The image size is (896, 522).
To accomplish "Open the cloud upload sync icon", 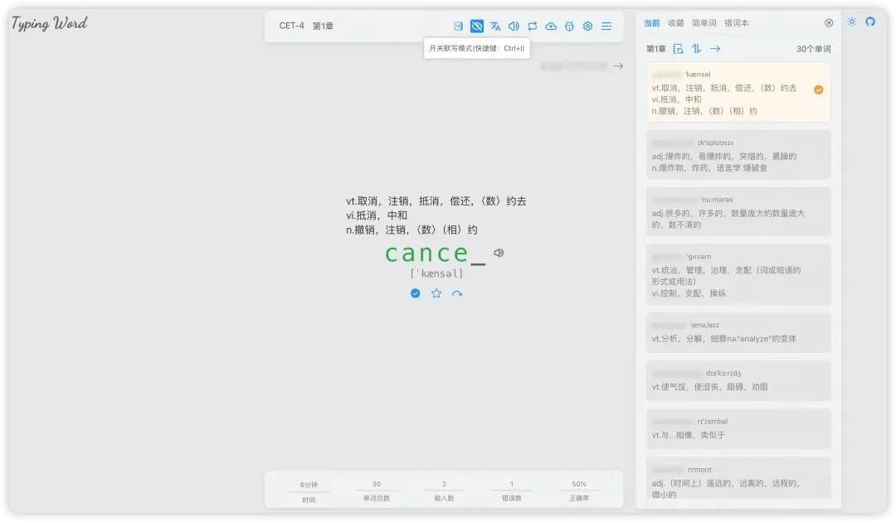I will coord(551,27).
